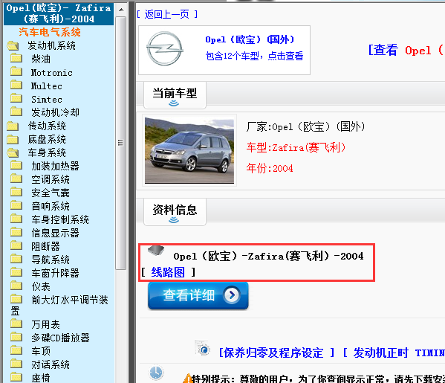
Task: Click the folder icon next to 柴油
Action: click(16, 58)
